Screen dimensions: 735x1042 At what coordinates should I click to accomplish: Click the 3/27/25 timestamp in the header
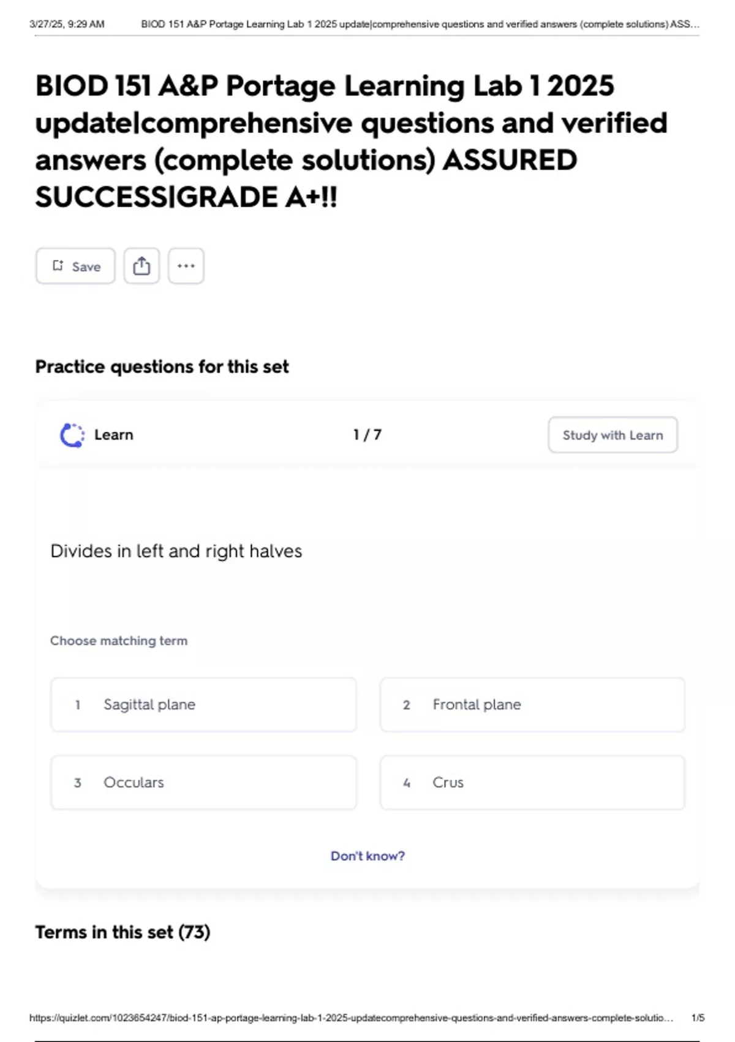click(67, 25)
